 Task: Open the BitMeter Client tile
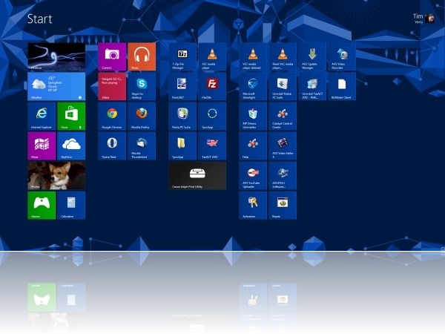[342, 86]
